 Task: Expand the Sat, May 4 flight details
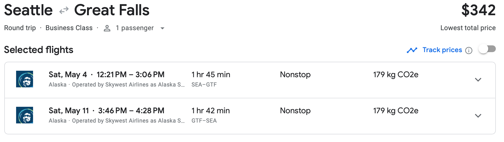(x=478, y=80)
